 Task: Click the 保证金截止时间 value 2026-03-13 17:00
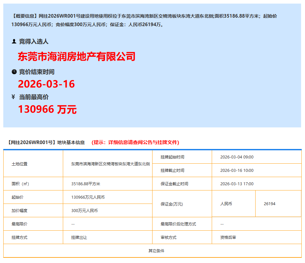click(237, 184)
